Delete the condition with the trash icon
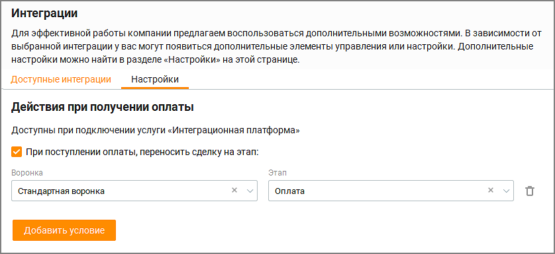 (530, 191)
